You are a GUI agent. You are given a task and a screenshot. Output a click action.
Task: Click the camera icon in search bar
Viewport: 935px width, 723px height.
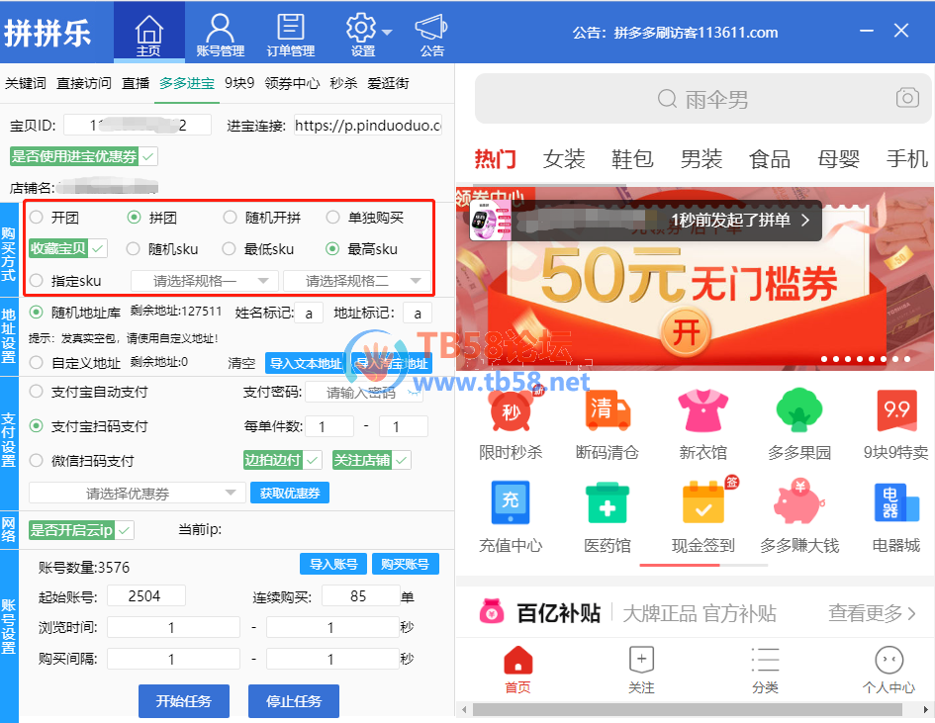click(x=907, y=98)
